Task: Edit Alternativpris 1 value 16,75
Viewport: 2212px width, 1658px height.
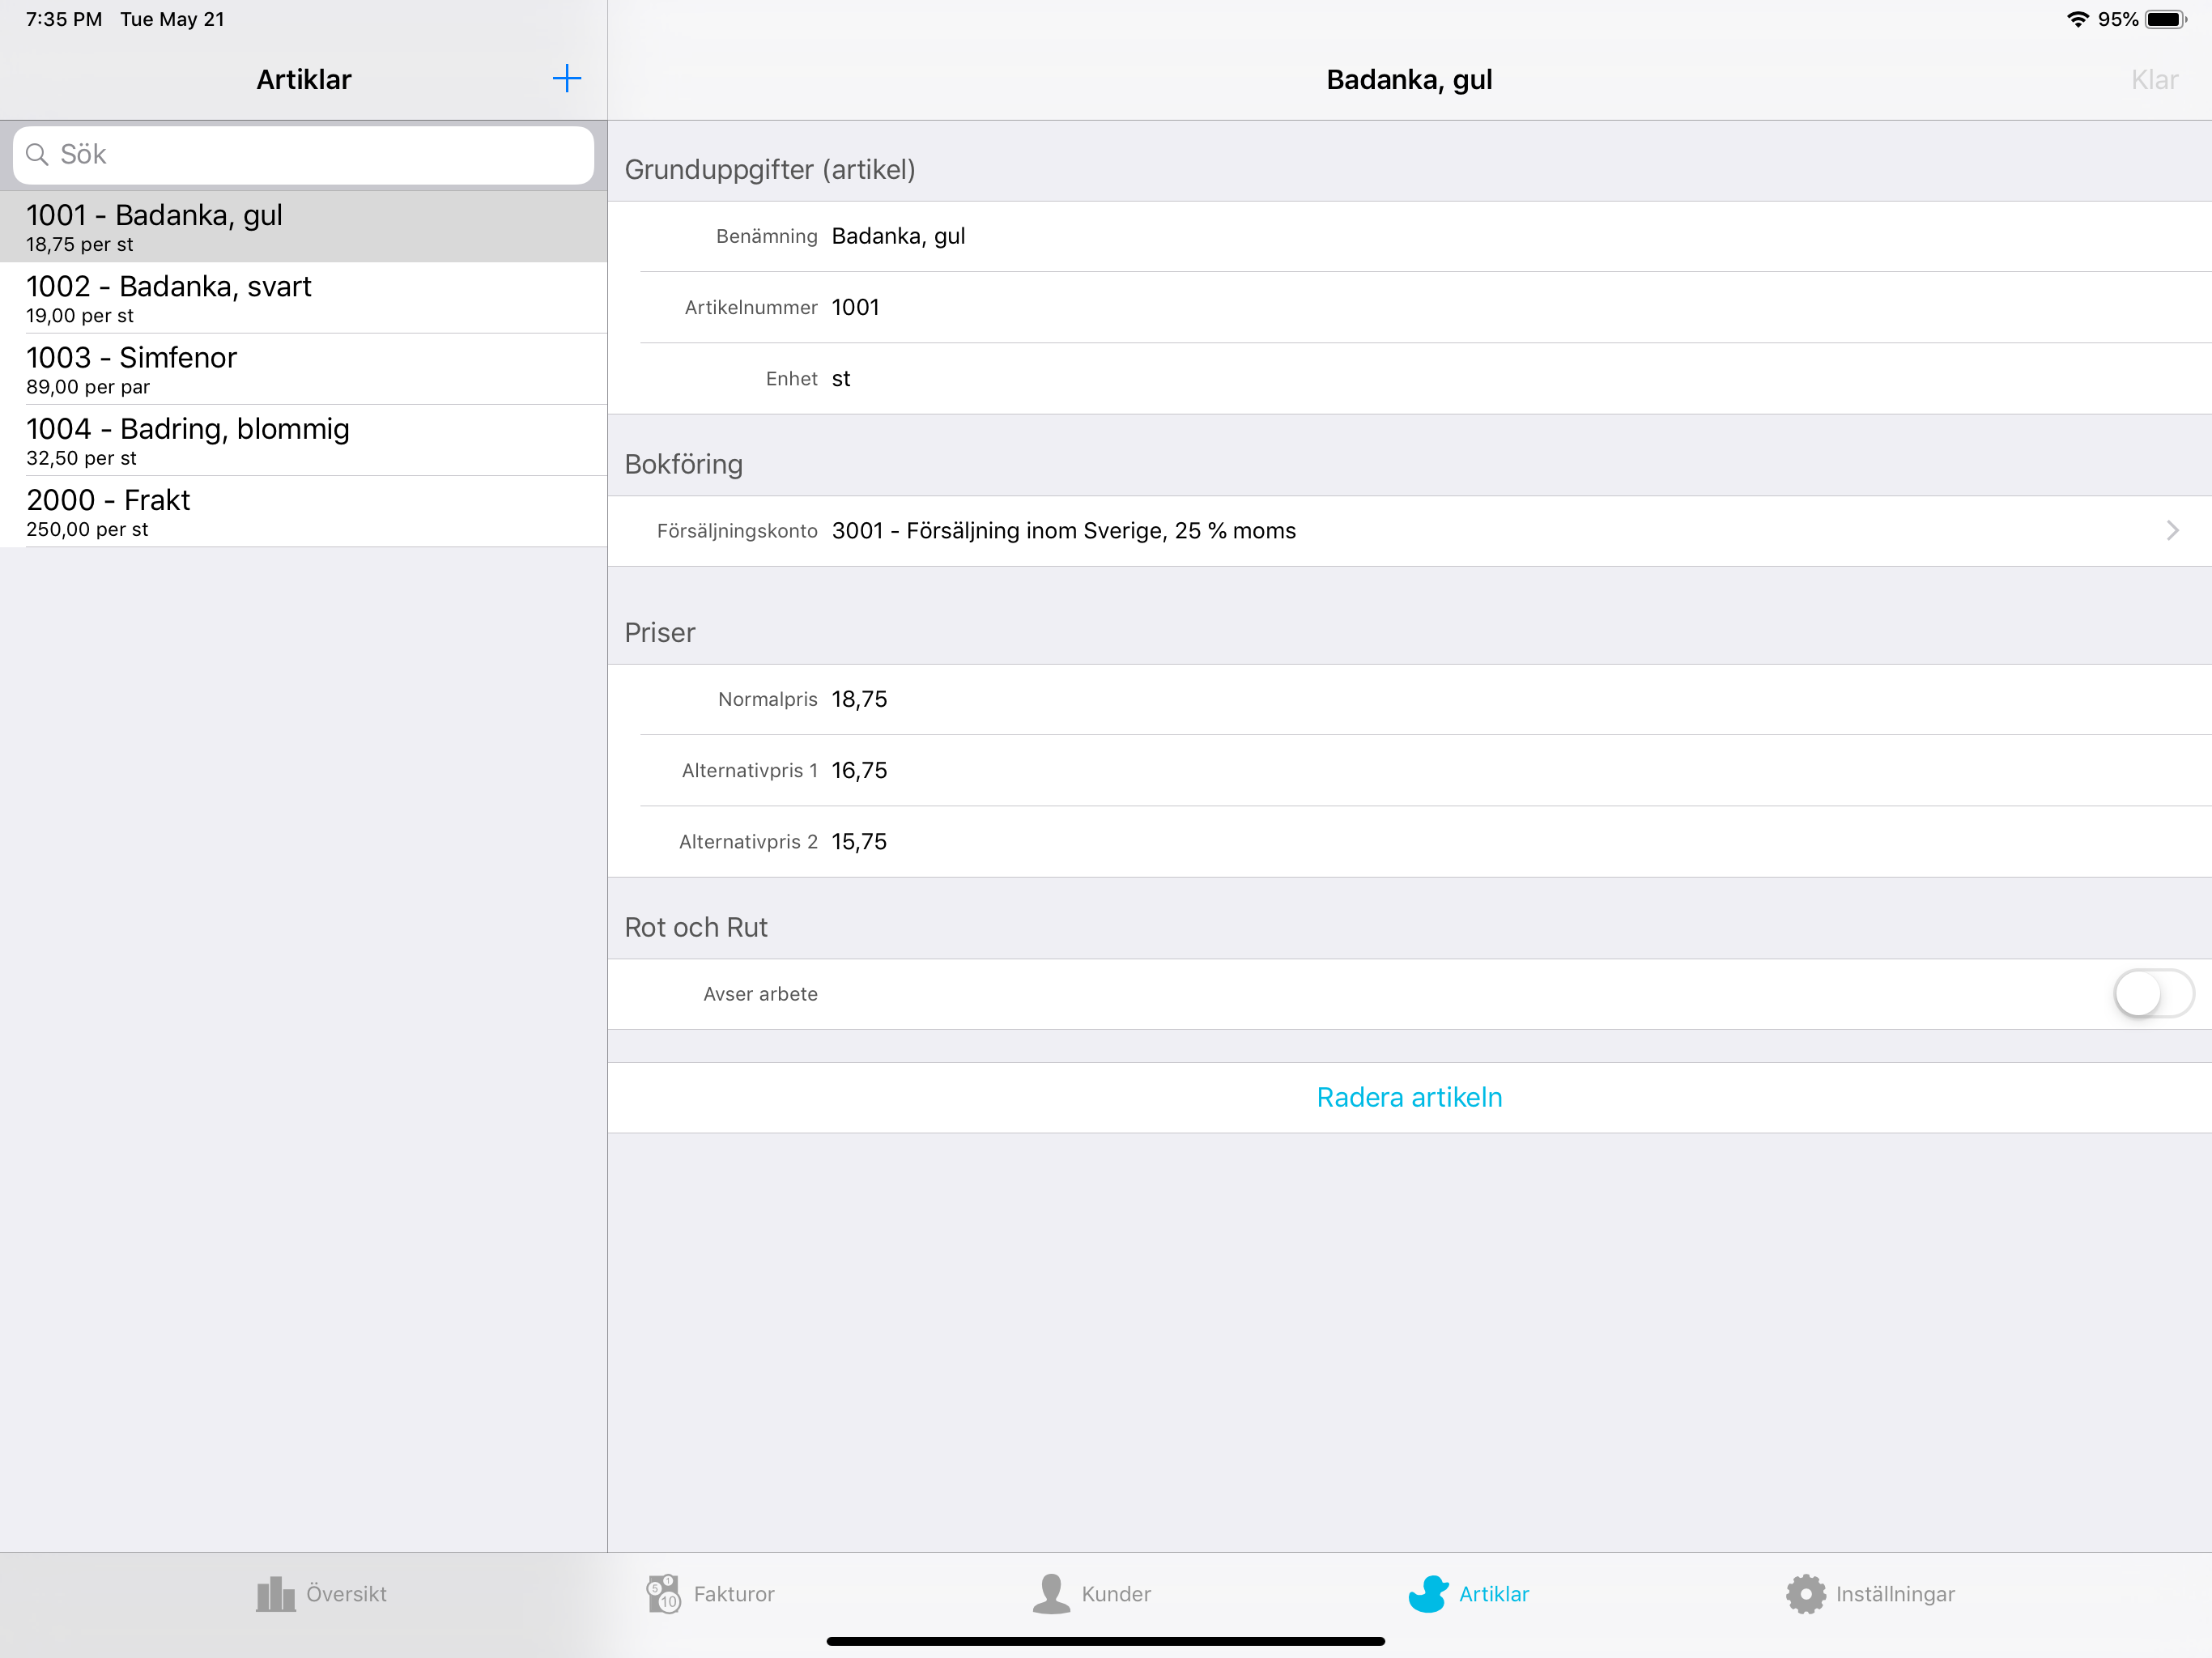Action: (859, 770)
